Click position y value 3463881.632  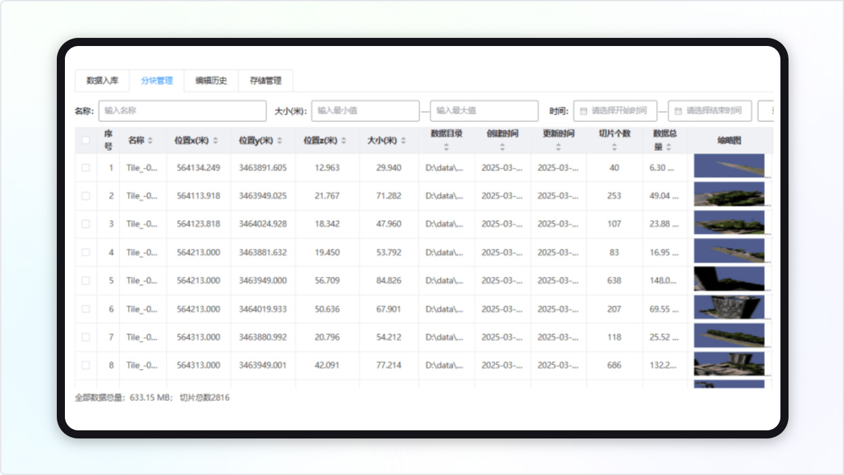tap(262, 252)
